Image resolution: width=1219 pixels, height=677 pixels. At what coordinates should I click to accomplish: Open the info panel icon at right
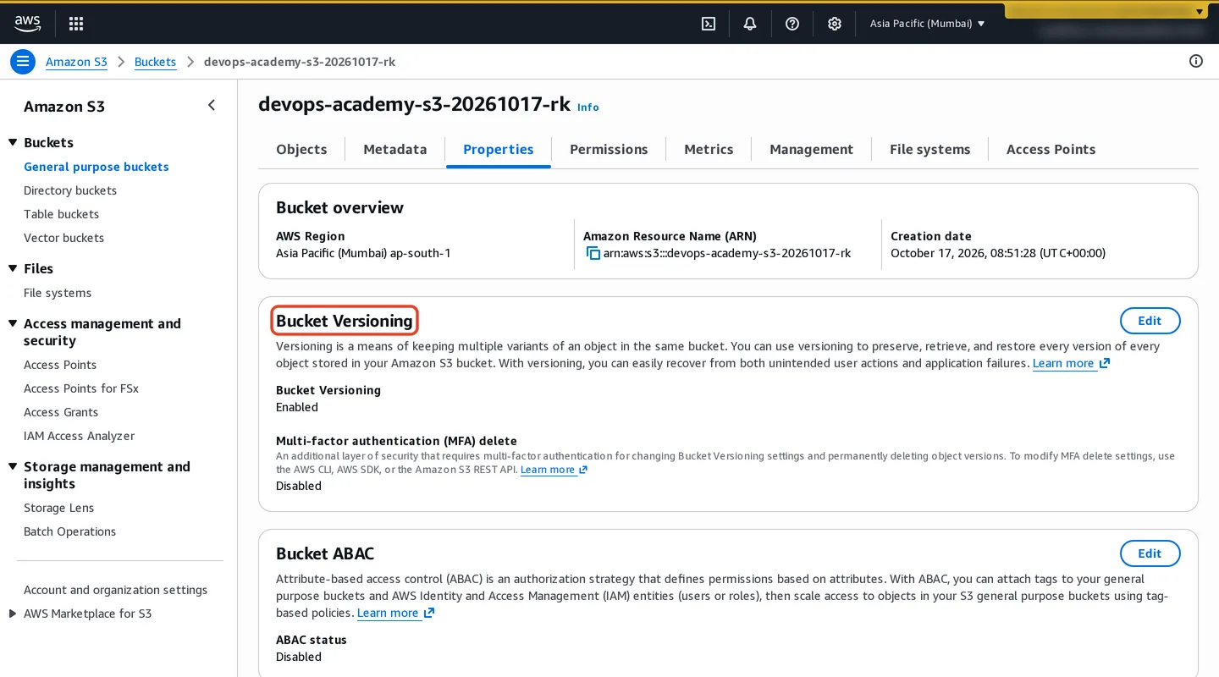[x=1196, y=61]
